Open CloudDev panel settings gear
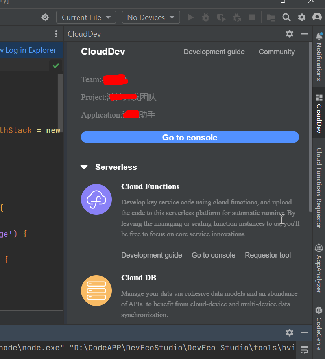325x359 pixels. (x=290, y=34)
